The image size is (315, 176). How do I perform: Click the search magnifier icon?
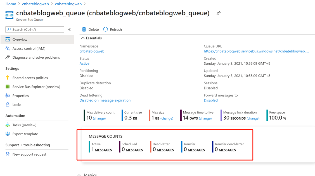point(9,30)
